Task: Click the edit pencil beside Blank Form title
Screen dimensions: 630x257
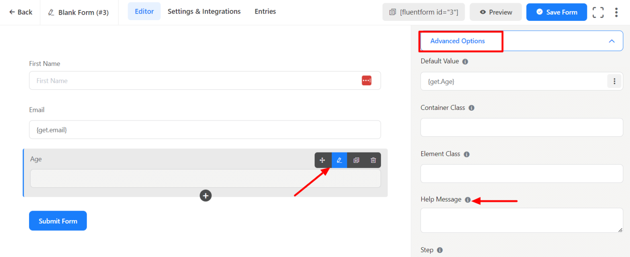Action: [x=50, y=12]
